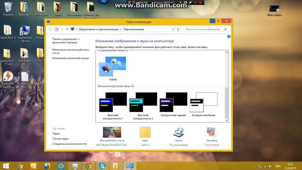
Task: Launch DAEMON Tools Pro shortcut
Action: click(x=8, y=80)
